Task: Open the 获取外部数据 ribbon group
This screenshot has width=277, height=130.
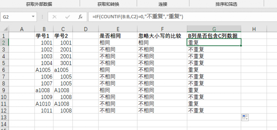Action: click(39, 4)
